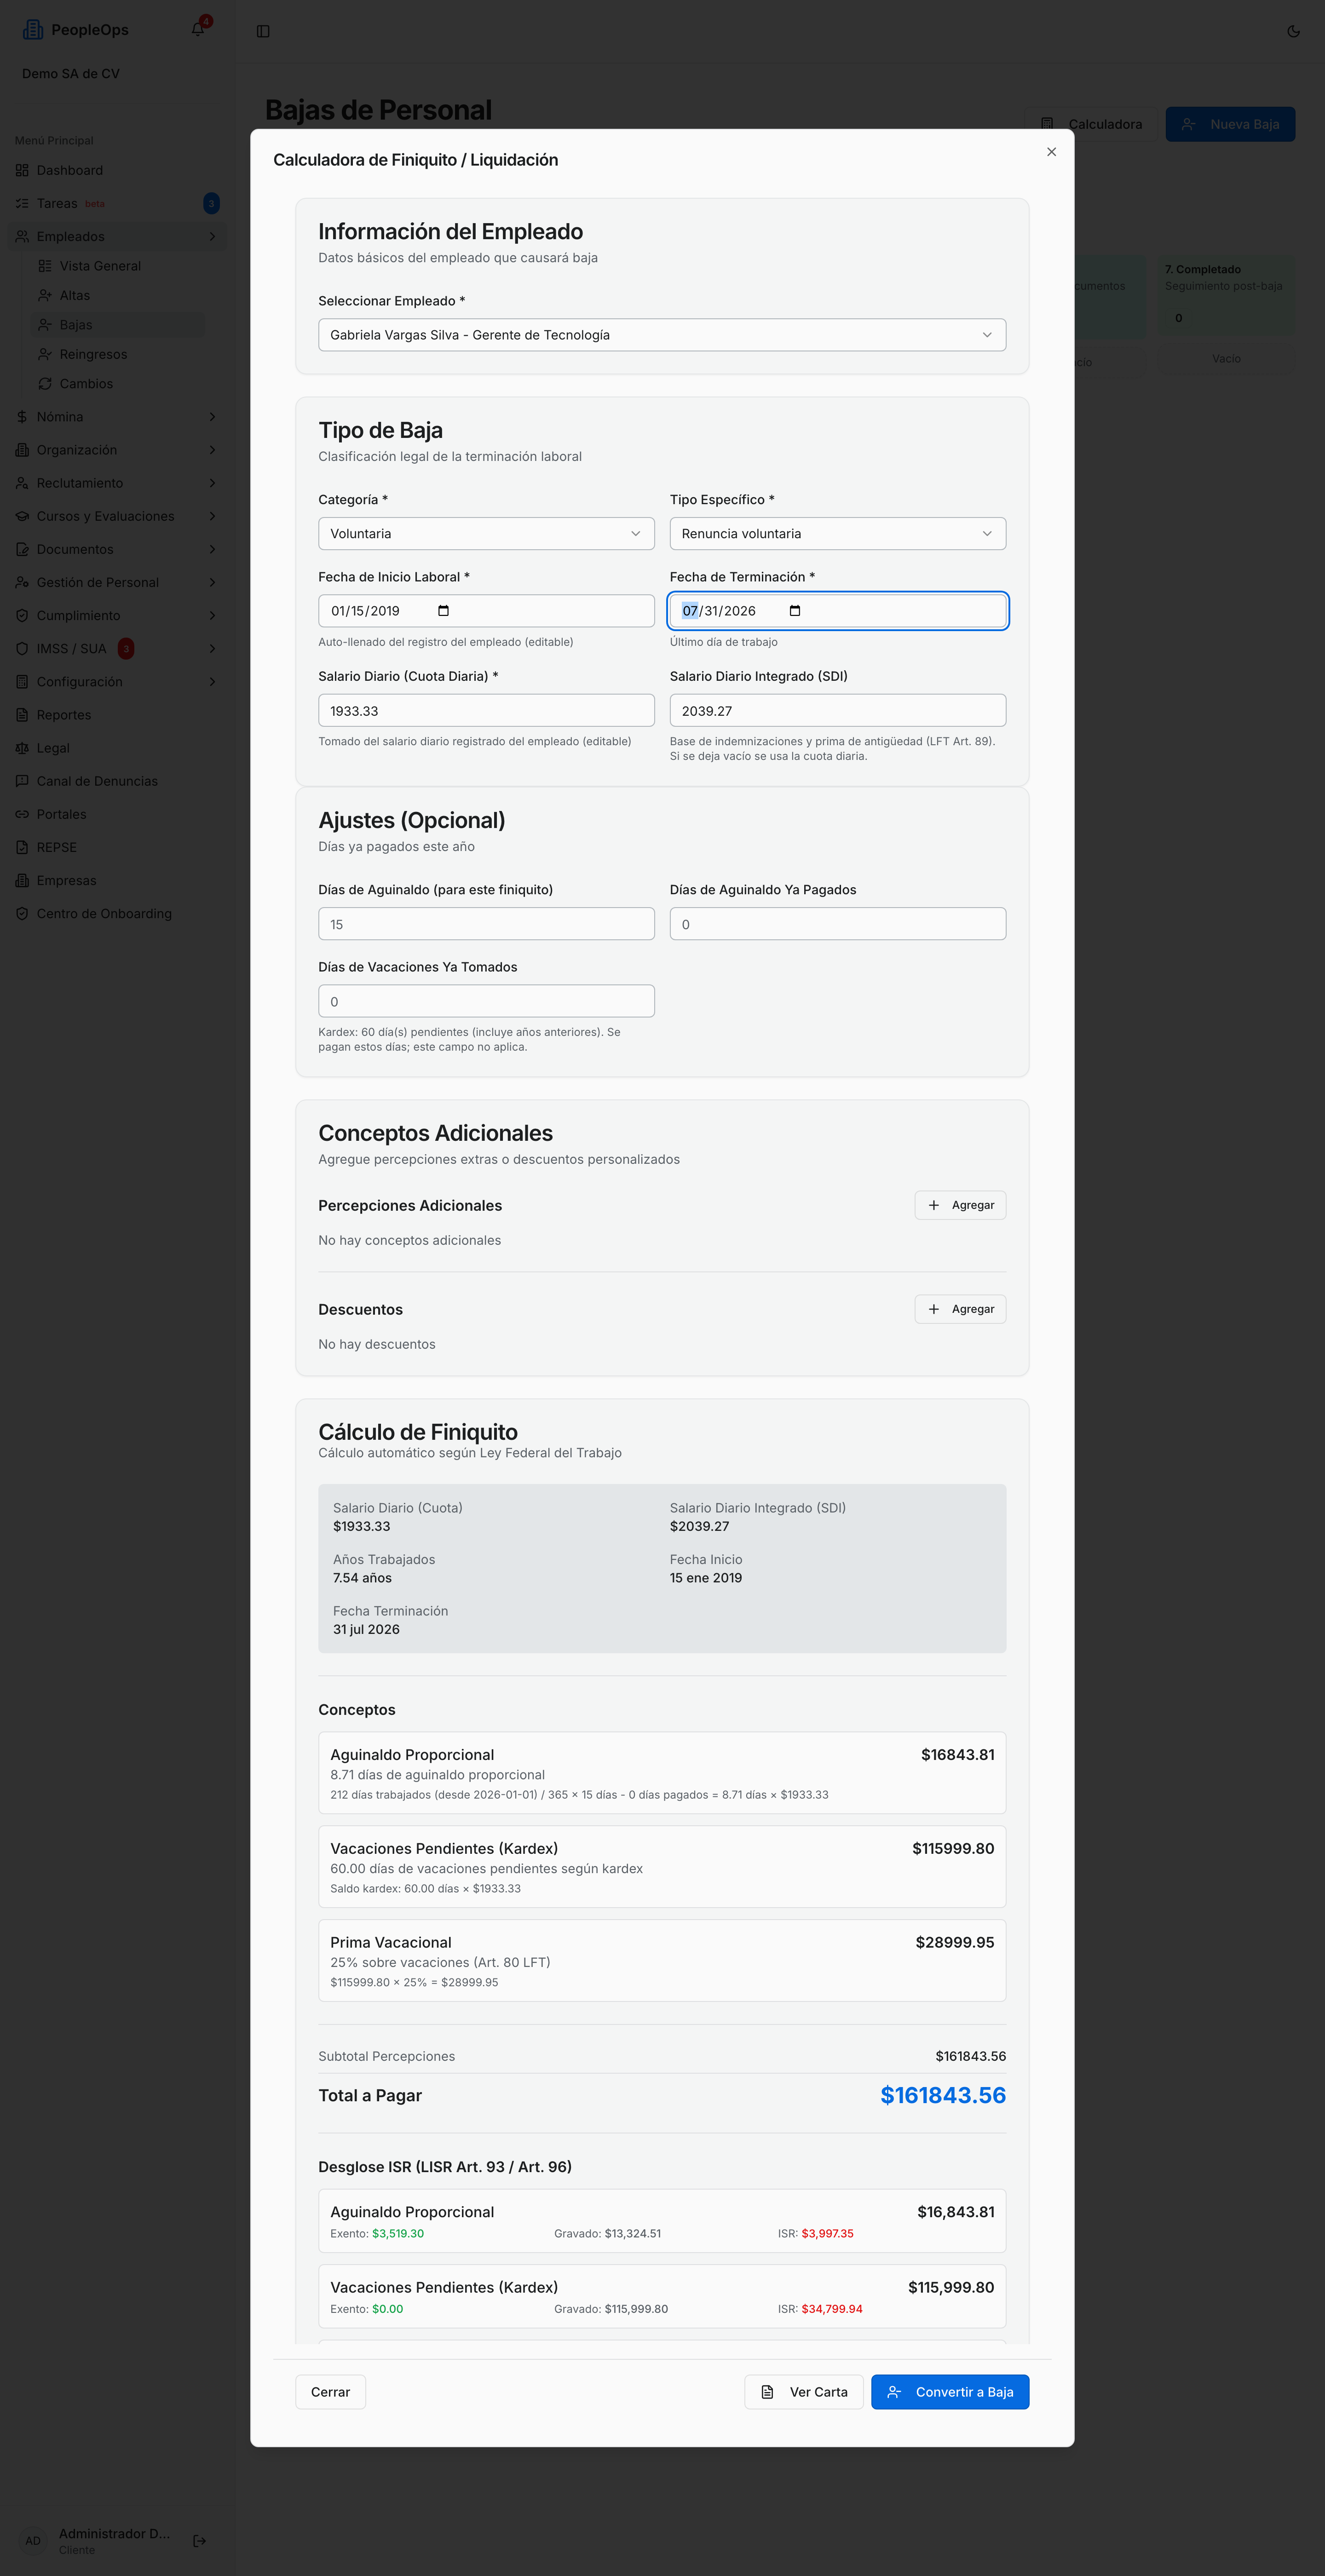Click the Altas user-plus icon
The height and width of the screenshot is (2576, 1325).
pos(45,295)
